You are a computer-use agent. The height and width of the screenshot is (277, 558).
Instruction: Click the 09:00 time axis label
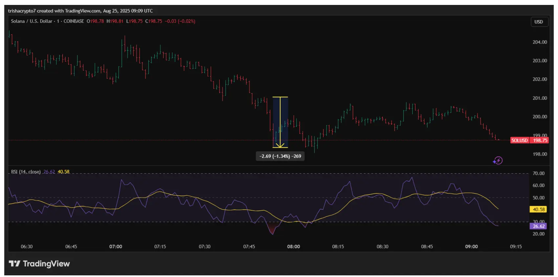point(471,246)
